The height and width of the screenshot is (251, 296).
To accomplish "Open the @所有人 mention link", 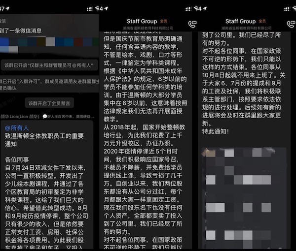I will pos(17,128).
